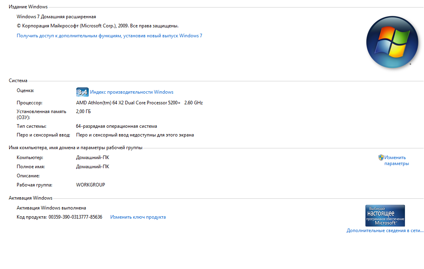Click the 3,4 performance score badge
The width and height of the screenshot is (424, 269).
(x=82, y=92)
